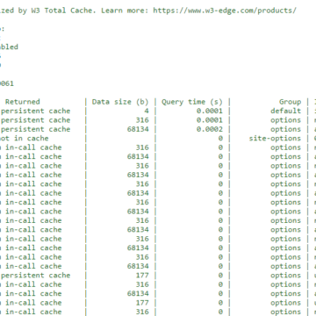Click 177 in the in-call cache row
This screenshot has height=316, width=316.
tap(142, 303)
